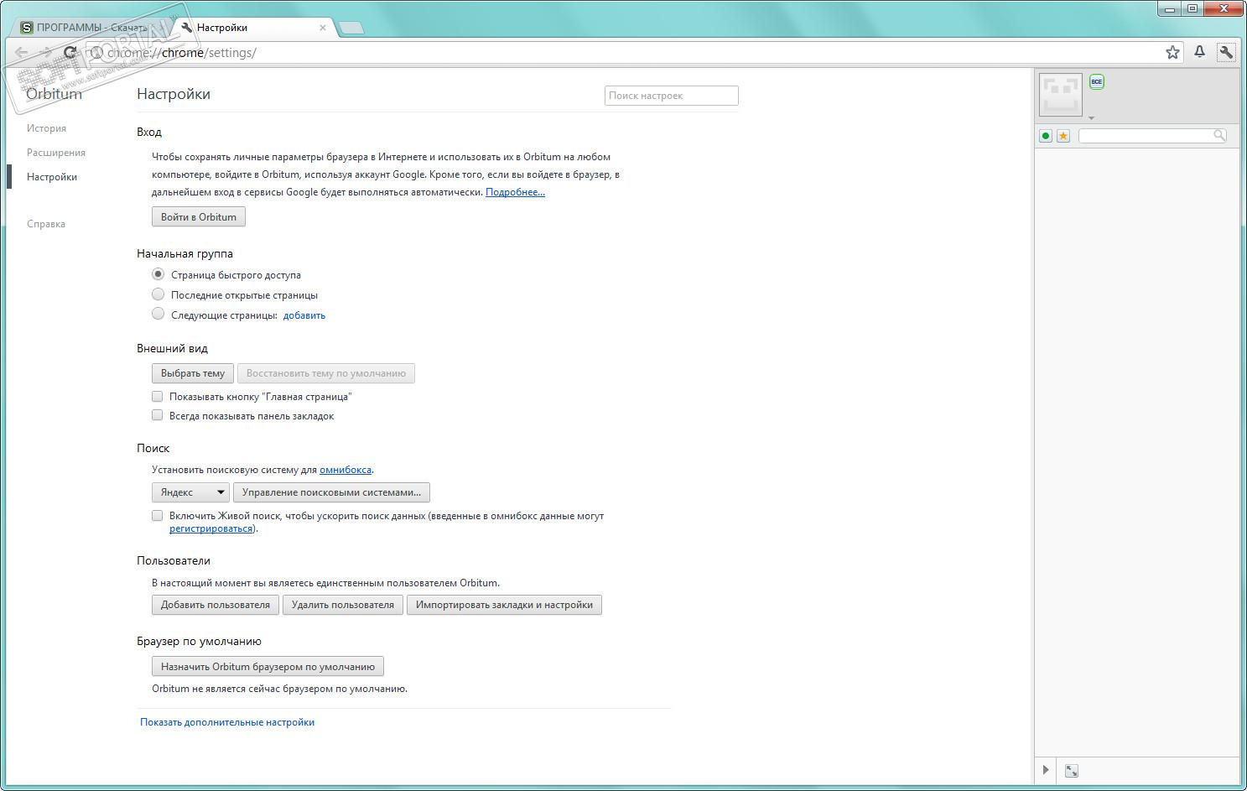Enable the 'Включить Живой поиск' checkbox
The width and height of the screenshot is (1247, 791).
pyautogui.click(x=157, y=516)
